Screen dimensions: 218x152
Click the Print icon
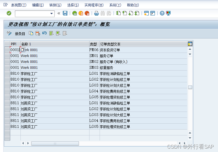[97, 13]
